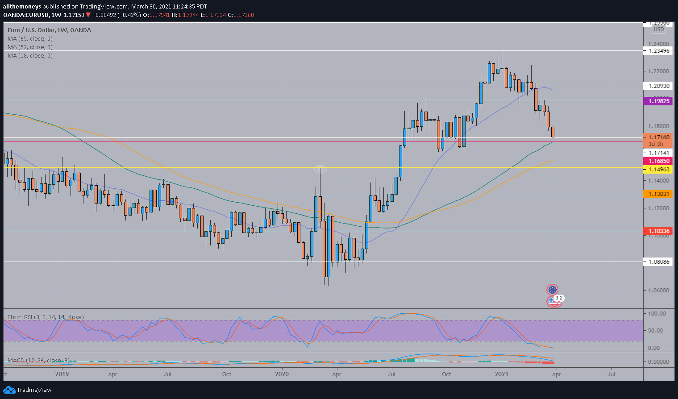Click the 1.06000 price axis tick

click(658, 290)
